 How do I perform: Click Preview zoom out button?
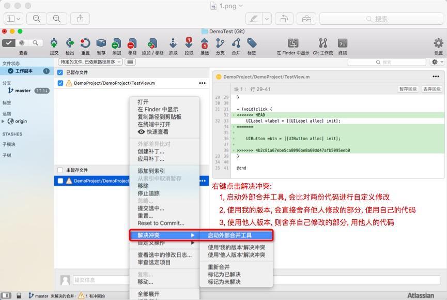point(37,19)
